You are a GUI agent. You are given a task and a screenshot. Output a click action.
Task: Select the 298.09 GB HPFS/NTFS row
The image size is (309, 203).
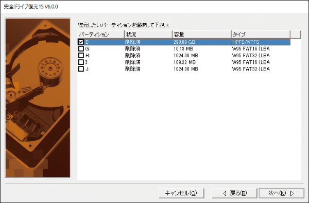184,42
